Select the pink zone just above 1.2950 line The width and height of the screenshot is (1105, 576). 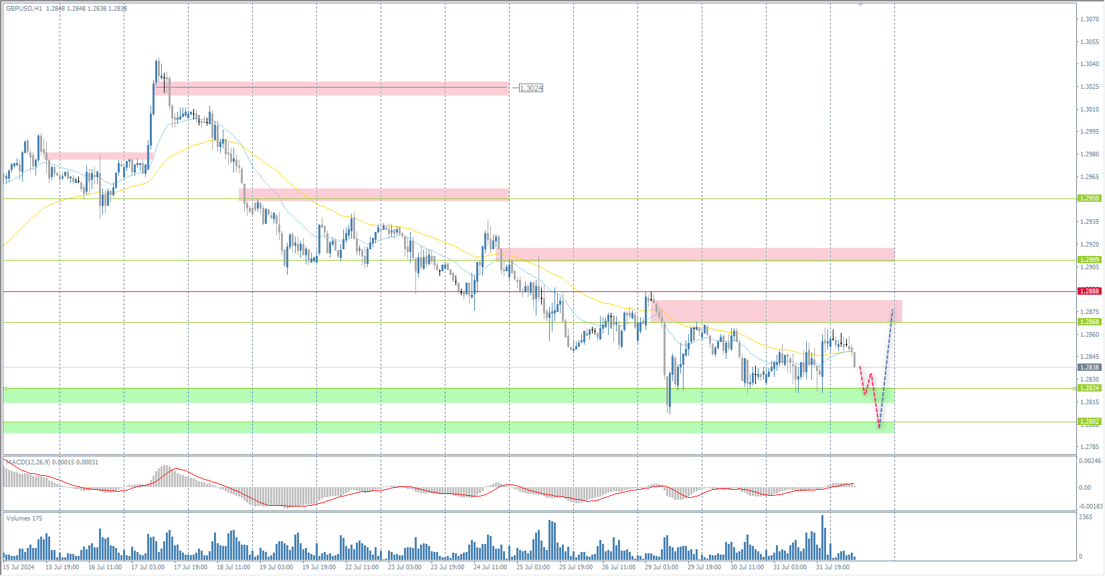click(374, 194)
